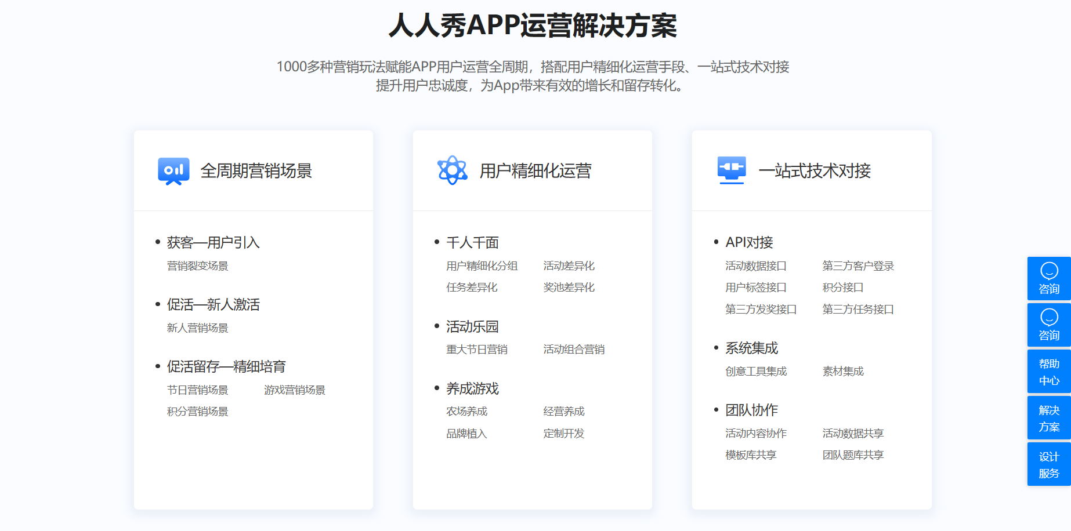Viewport: 1071px width, 531px height.
Task: Open the 团队题库共享 link
Action: tap(853, 455)
